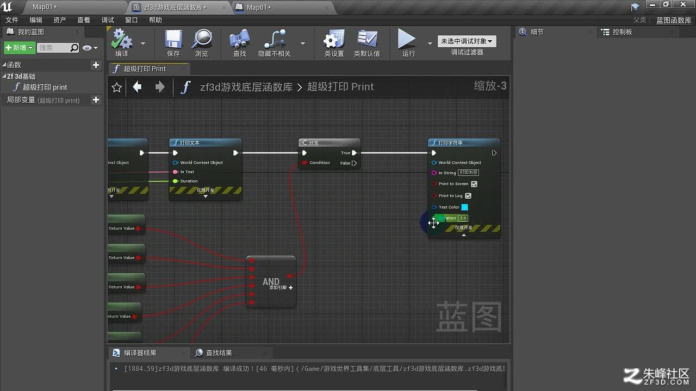
Task: Click the Duration value field 2.0
Action: pos(463,218)
